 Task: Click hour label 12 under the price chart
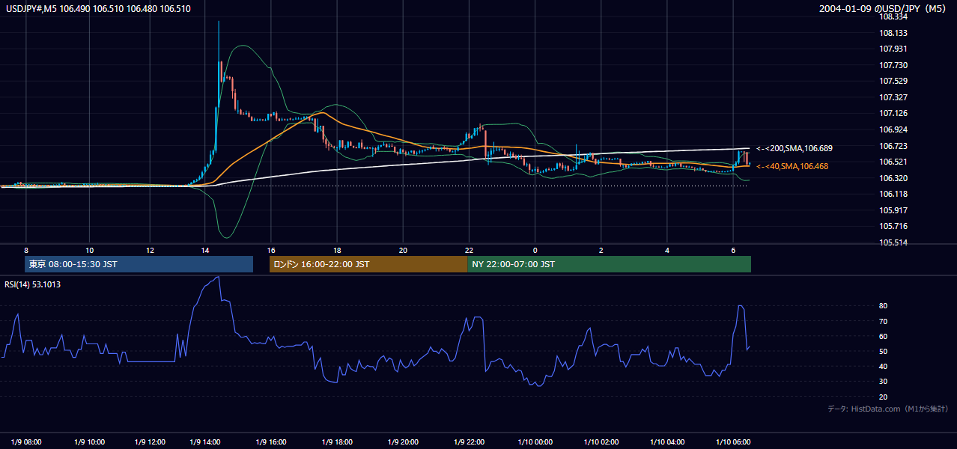(150, 249)
